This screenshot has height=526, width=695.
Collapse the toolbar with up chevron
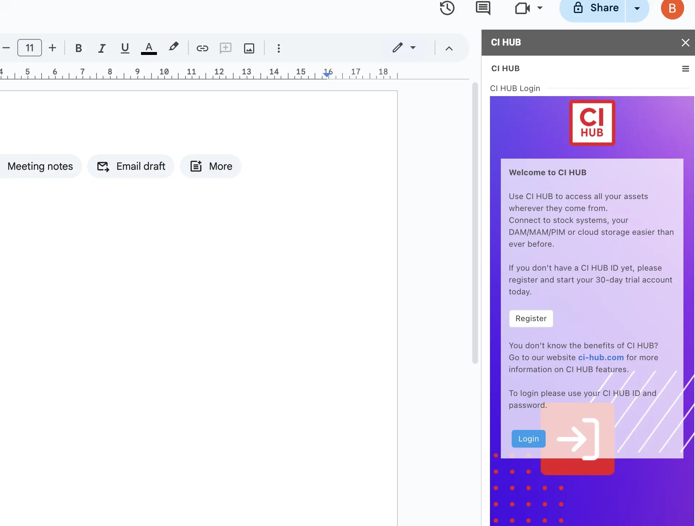tap(449, 48)
